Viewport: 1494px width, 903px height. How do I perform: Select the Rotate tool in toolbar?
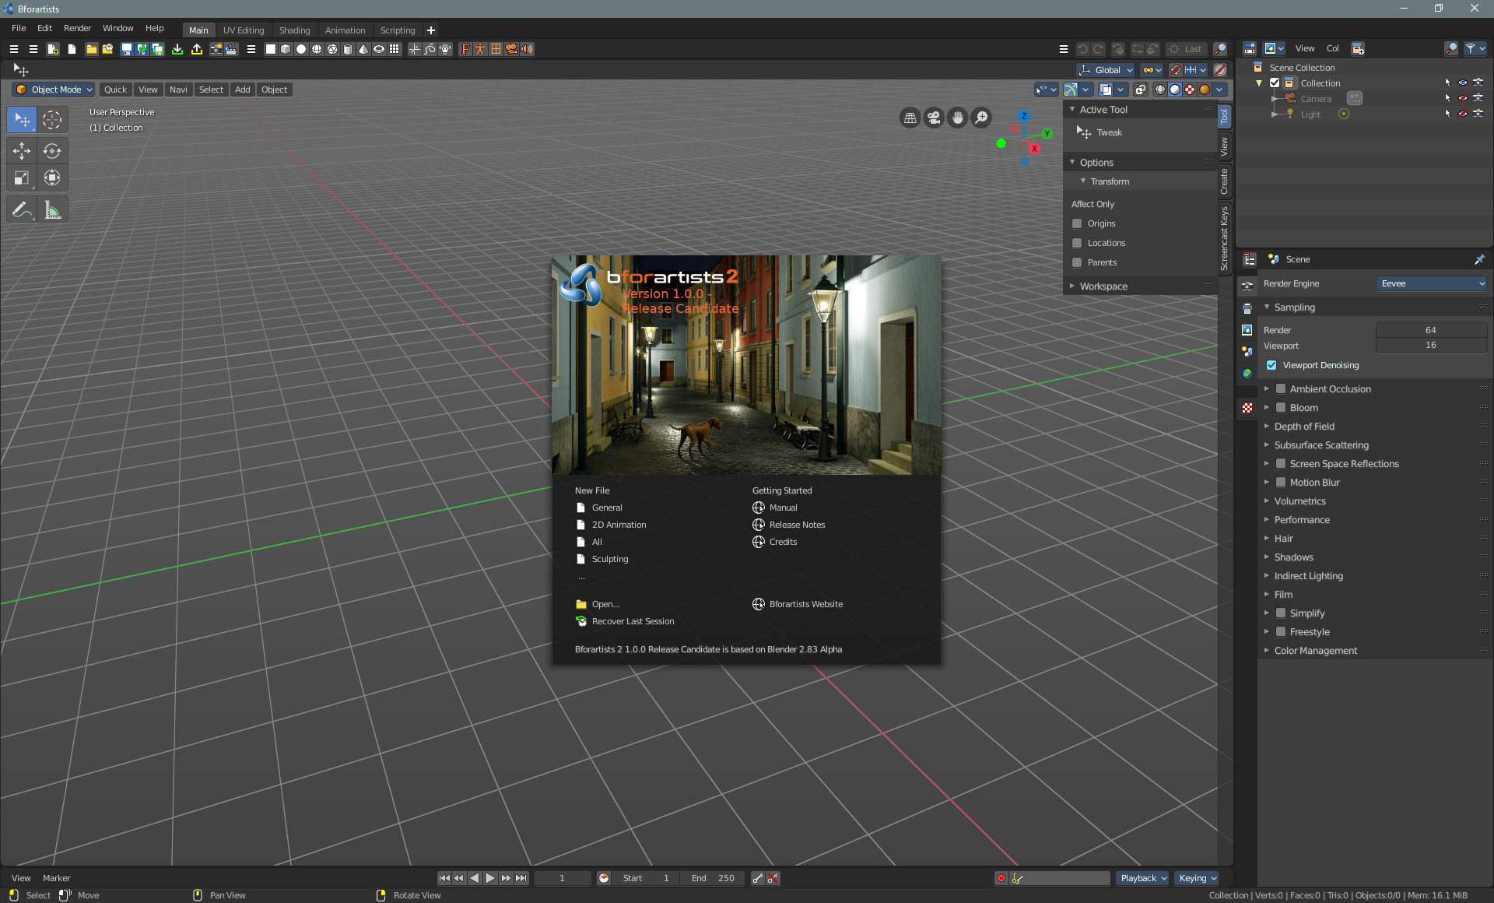pyautogui.click(x=52, y=151)
